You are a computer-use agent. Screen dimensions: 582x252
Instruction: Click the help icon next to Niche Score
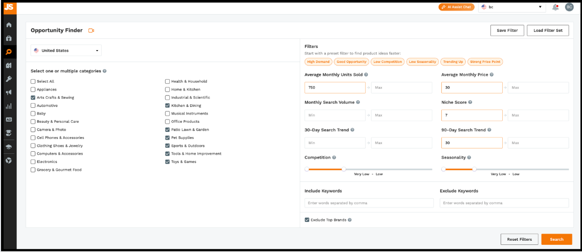(x=469, y=102)
